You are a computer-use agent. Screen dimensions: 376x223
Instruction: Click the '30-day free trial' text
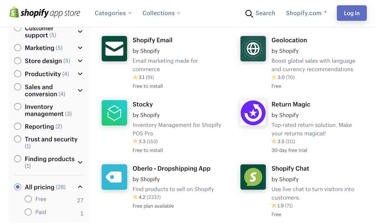point(289,150)
